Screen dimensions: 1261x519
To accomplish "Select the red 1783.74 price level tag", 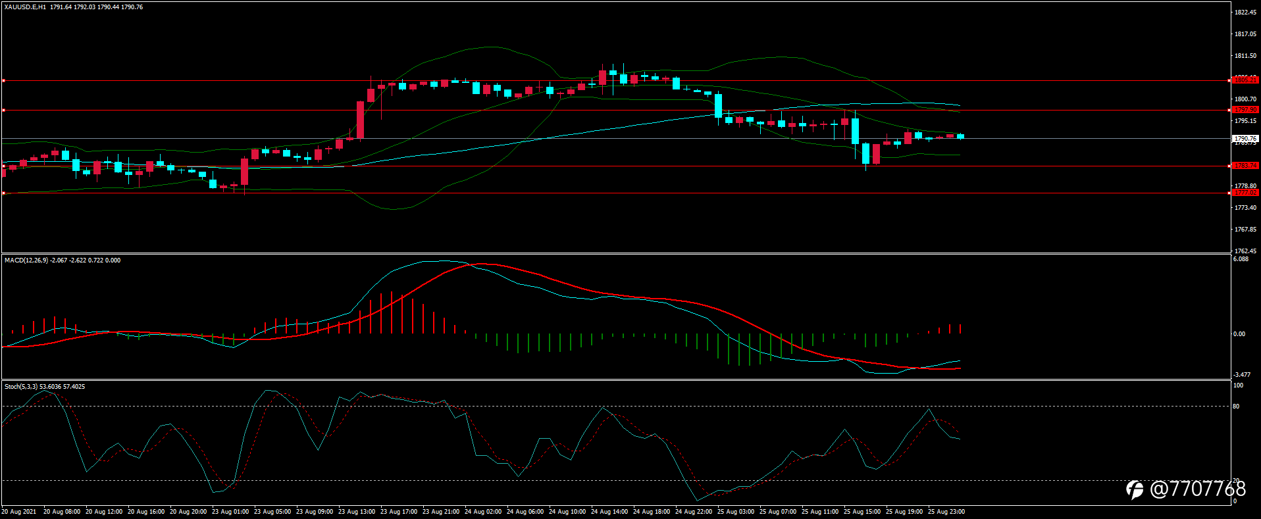I will coord(1245,166).
